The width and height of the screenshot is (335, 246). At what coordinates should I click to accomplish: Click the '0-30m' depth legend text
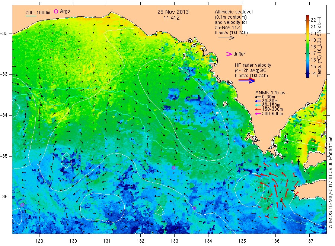pyautogui.click(x=268, y=97)
